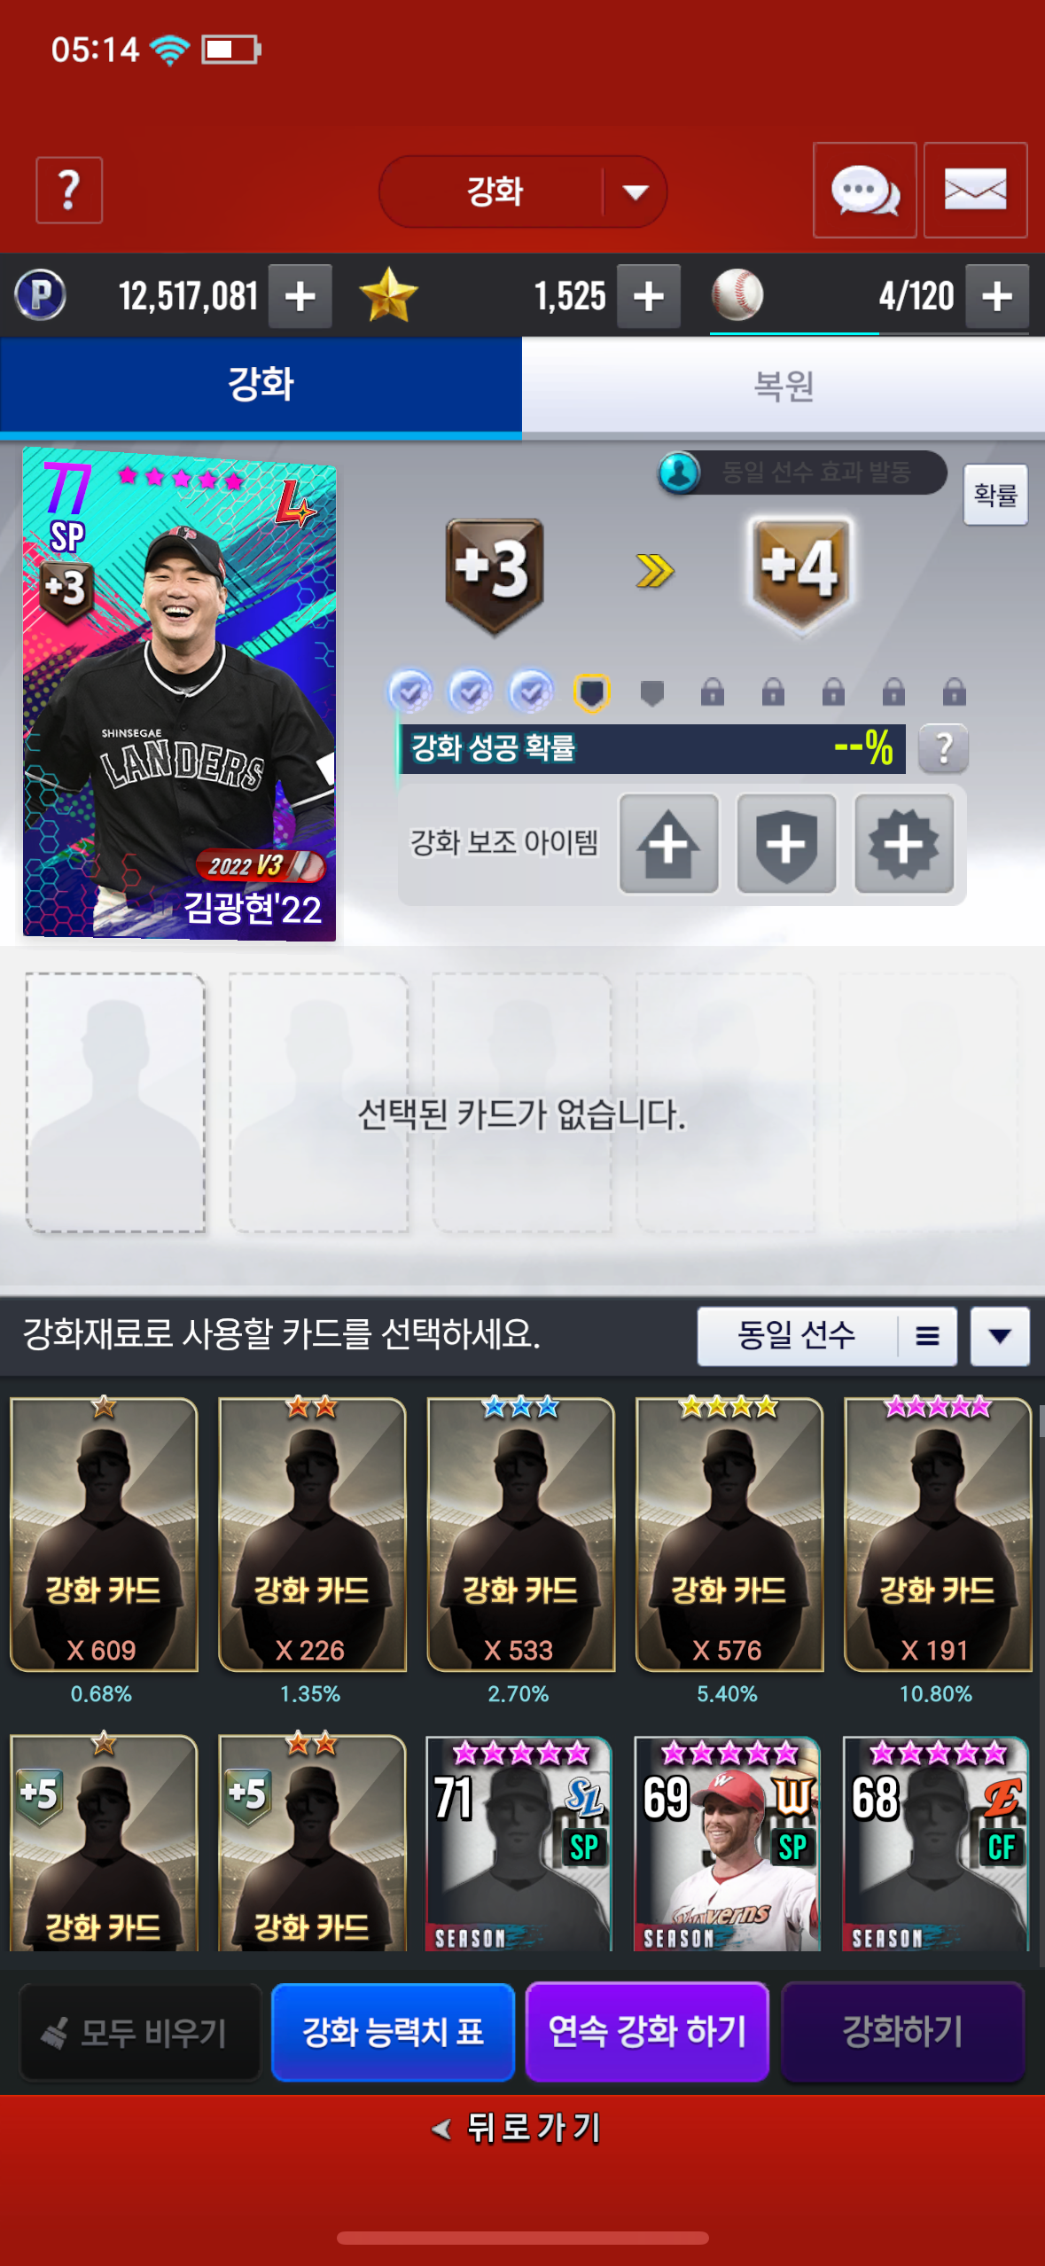Open the help question mark icon
The image size is (1045, 2266).
tap(69, 191)
